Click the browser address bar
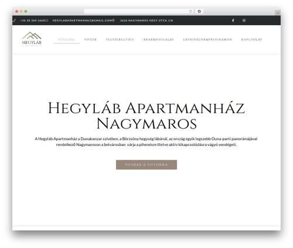 coord(139,12)
